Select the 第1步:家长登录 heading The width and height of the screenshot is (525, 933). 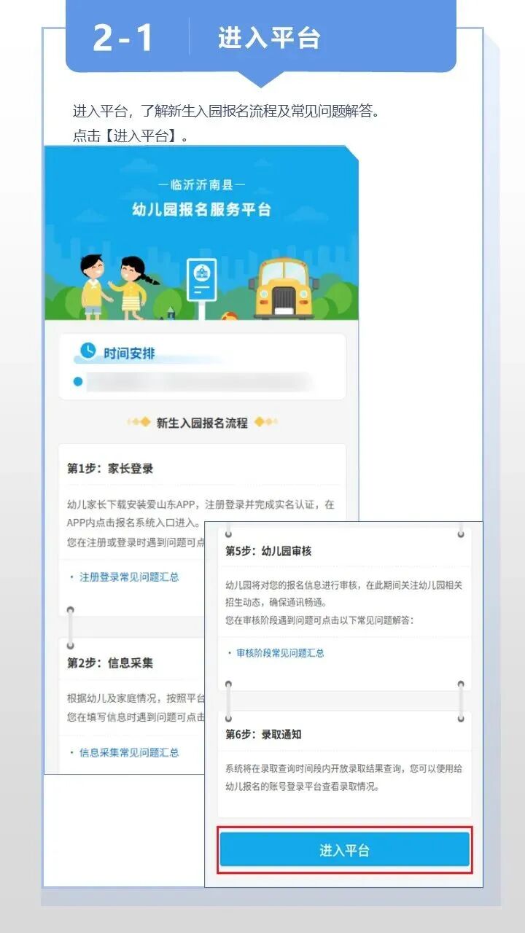[110, 469]
